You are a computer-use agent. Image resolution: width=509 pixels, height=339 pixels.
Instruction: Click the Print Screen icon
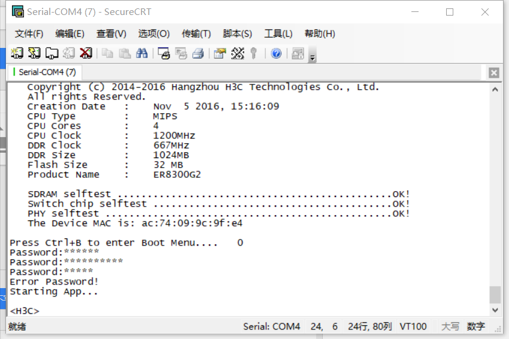[164, 53]
